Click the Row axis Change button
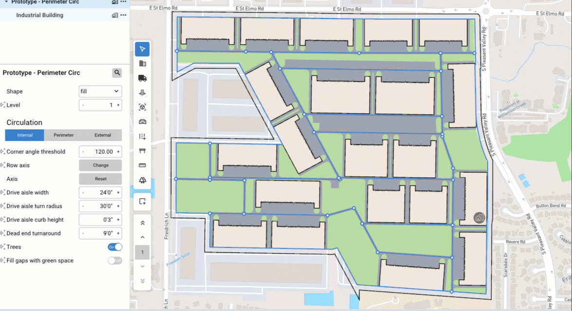Viewport: 572px width, 311px height. [100, 165]
